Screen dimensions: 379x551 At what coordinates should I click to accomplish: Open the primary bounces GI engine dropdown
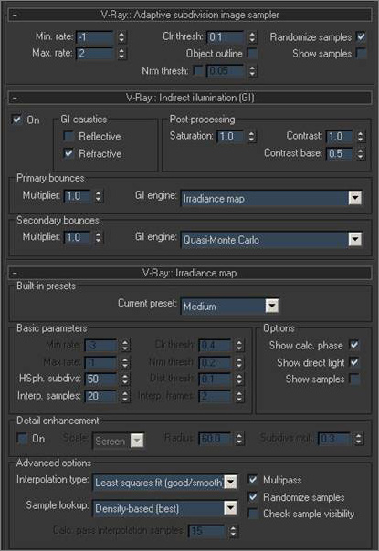tap(354, 198)
